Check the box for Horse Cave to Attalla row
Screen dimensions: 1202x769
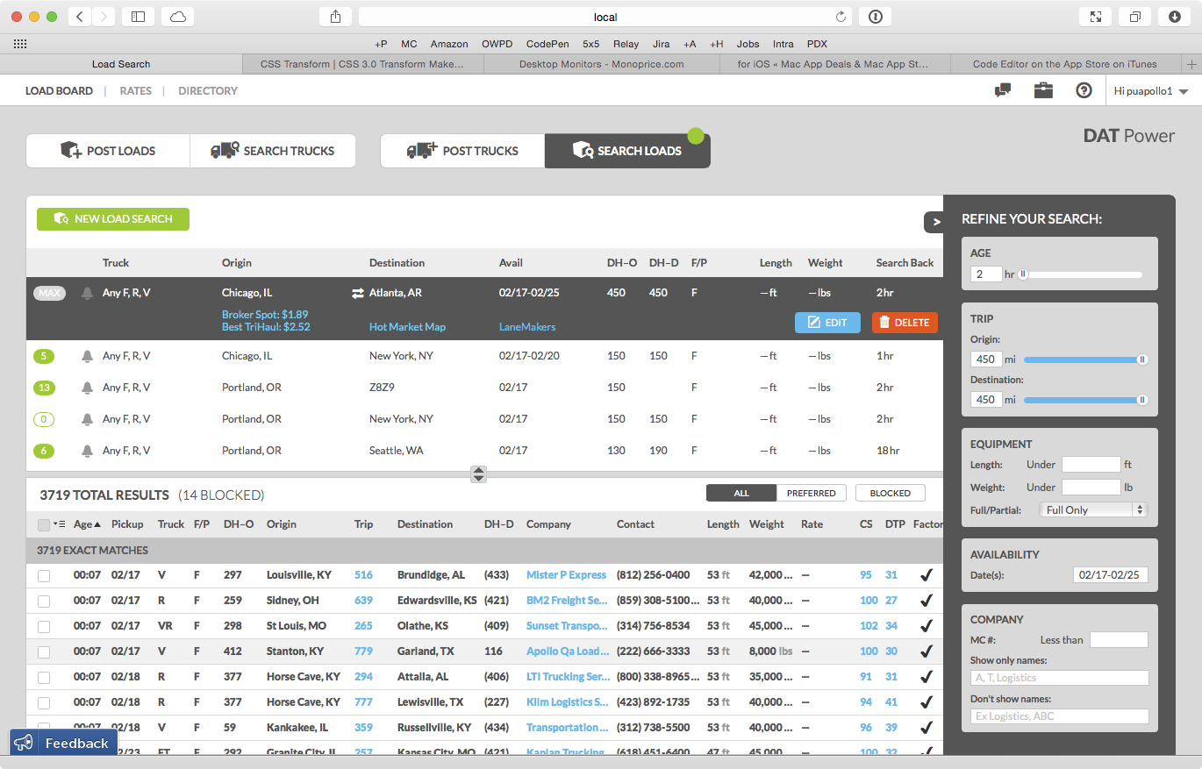click(44, 678)
